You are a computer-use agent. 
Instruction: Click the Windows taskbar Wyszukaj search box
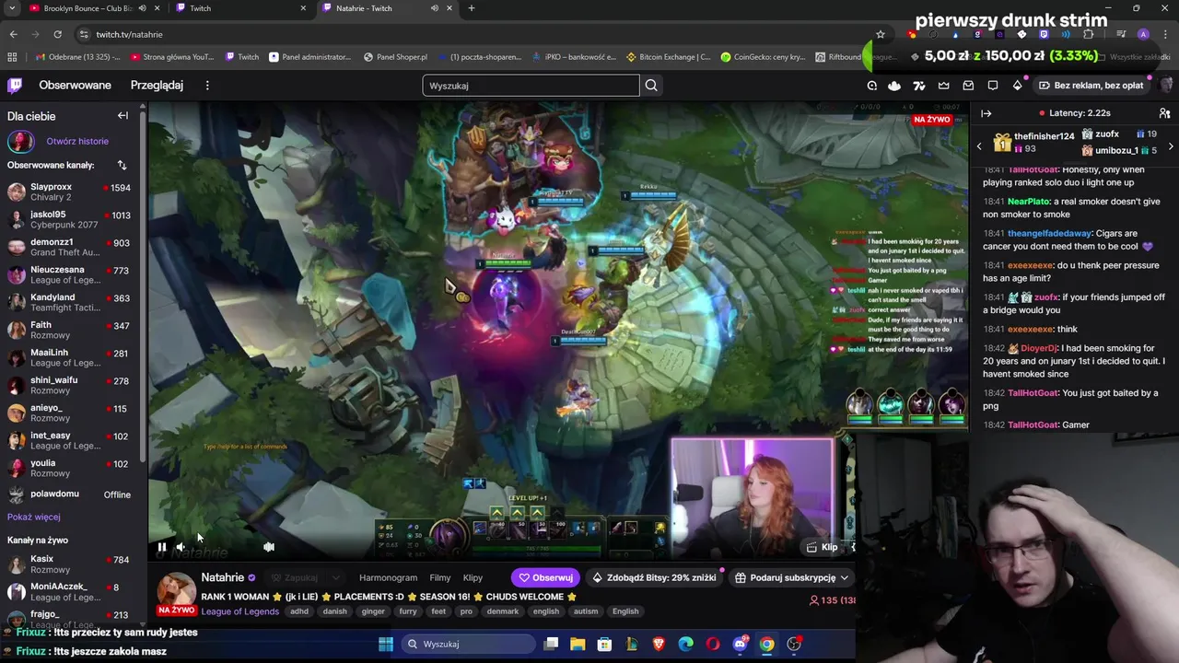(469, 644)
